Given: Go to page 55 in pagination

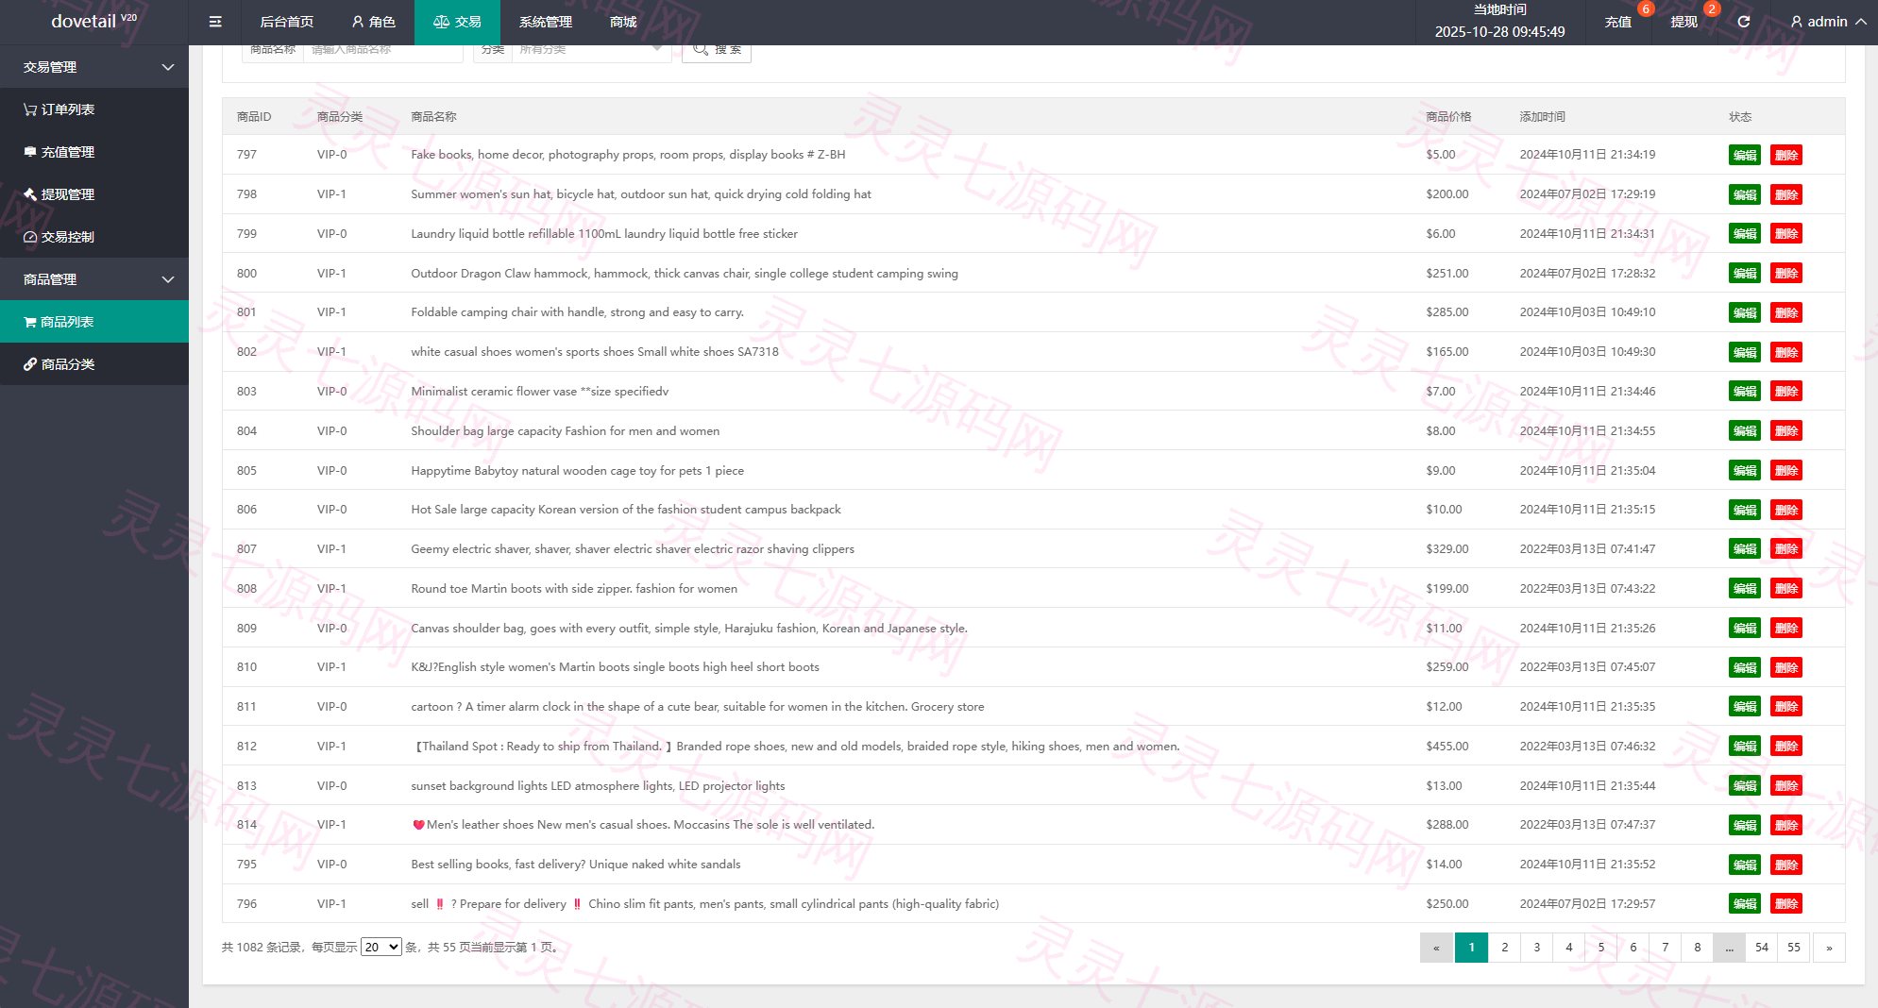Looking at the screenshot, I should tap(1794, 948).
